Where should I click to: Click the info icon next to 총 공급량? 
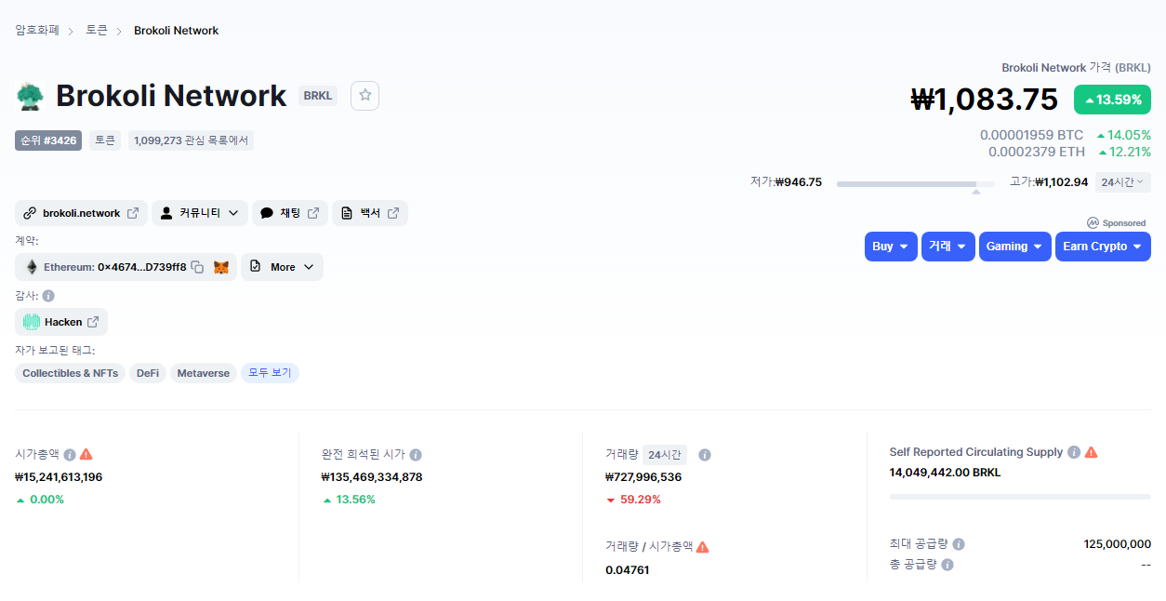click(x=947, y=565)
